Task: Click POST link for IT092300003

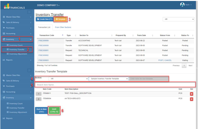Action: coord(161,60)
